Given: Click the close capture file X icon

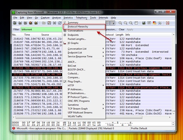Looking at the screenshot, I should click(x=54, y=23).
